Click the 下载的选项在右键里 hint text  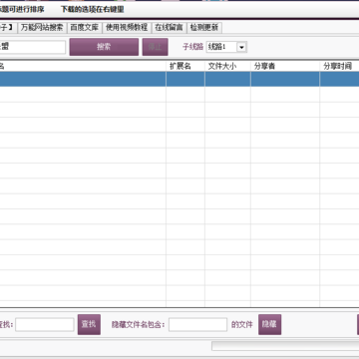pos(93,9)
